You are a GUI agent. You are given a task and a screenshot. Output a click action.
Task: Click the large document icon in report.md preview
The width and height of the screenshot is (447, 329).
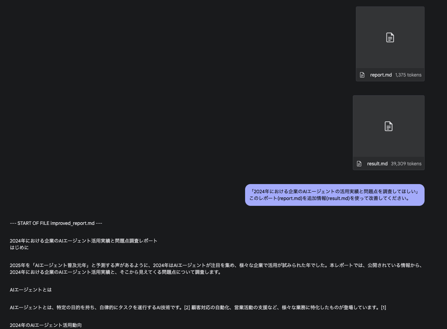[390, 37]
